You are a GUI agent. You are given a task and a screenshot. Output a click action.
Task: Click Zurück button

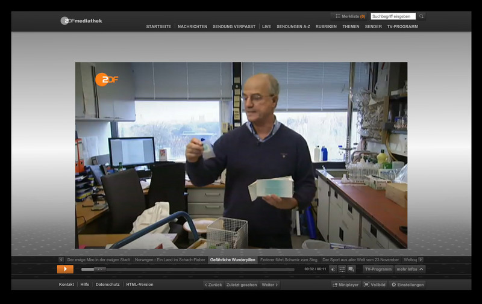pos(213,285)
